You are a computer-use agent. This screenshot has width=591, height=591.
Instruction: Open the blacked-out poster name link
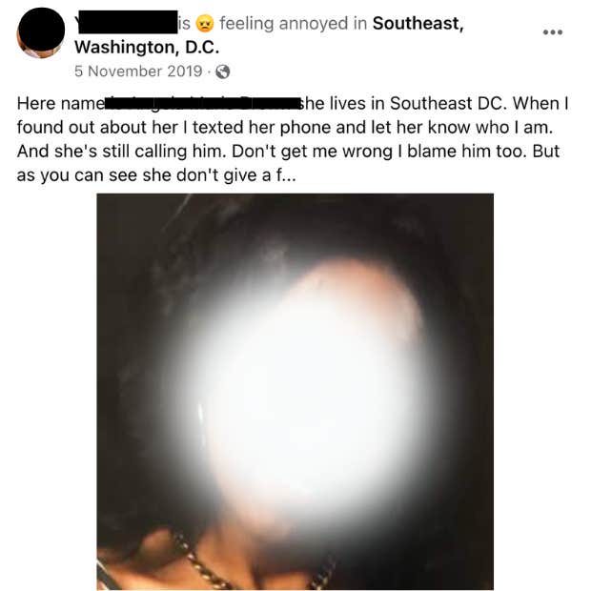coord(126,22)
